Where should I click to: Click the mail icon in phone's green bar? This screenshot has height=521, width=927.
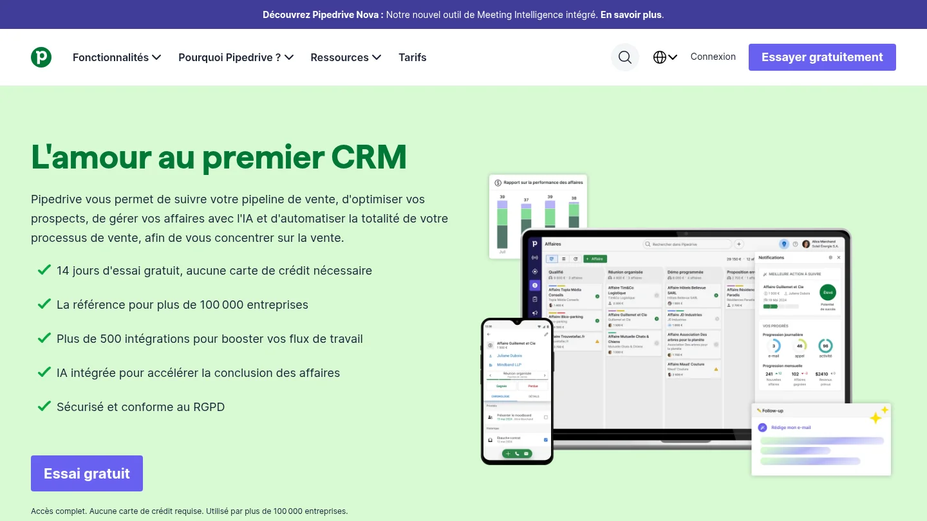click(x=526, y=453)
